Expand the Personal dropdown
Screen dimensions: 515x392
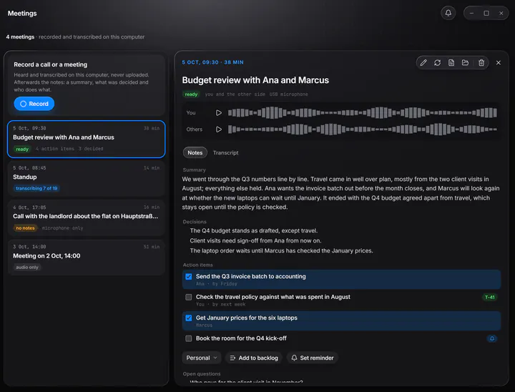click(x=201, y=358)
